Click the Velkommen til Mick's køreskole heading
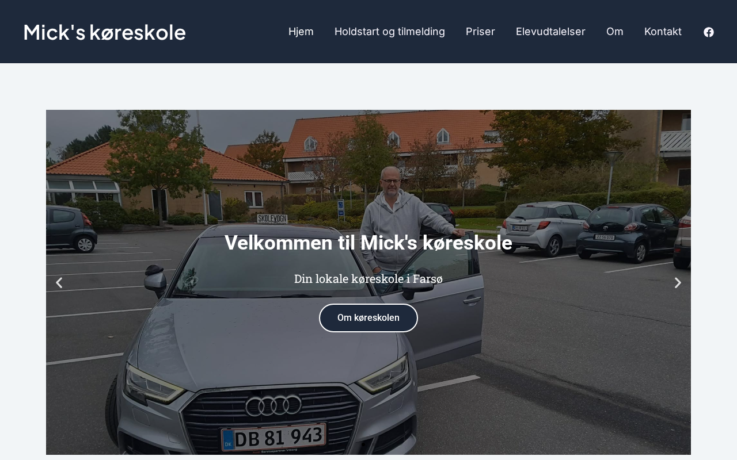Image resolution: width=737 pixels, height=460 pixels. [368, 243]
